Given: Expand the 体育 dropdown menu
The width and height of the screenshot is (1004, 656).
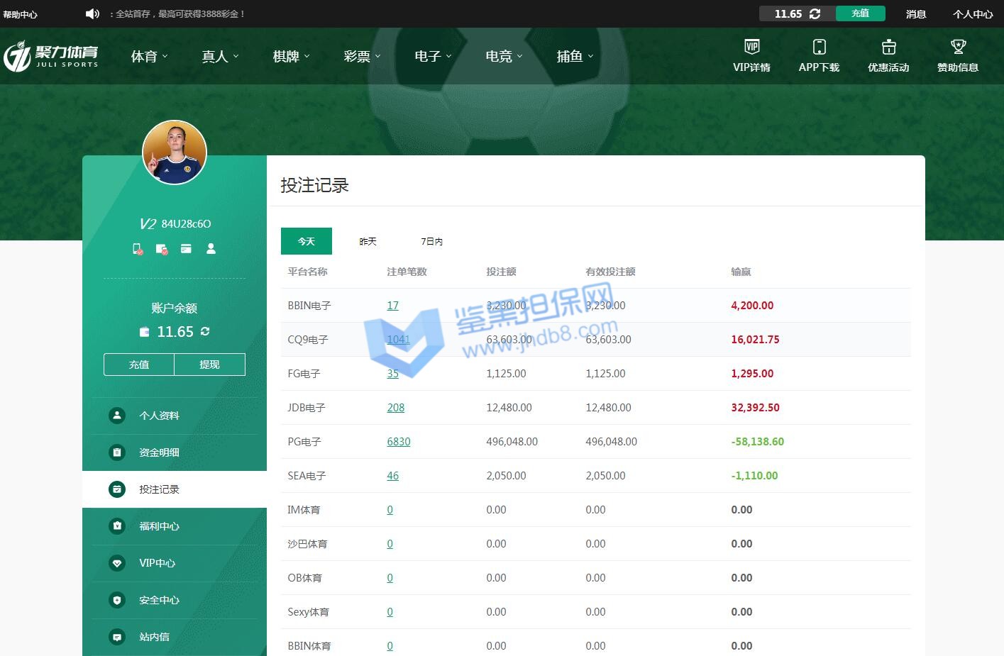Looking at the screenshot, I should (x=149, y=56).
